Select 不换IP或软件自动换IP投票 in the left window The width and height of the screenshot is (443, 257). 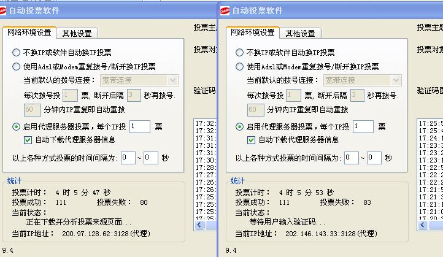(x=17, y=53)
